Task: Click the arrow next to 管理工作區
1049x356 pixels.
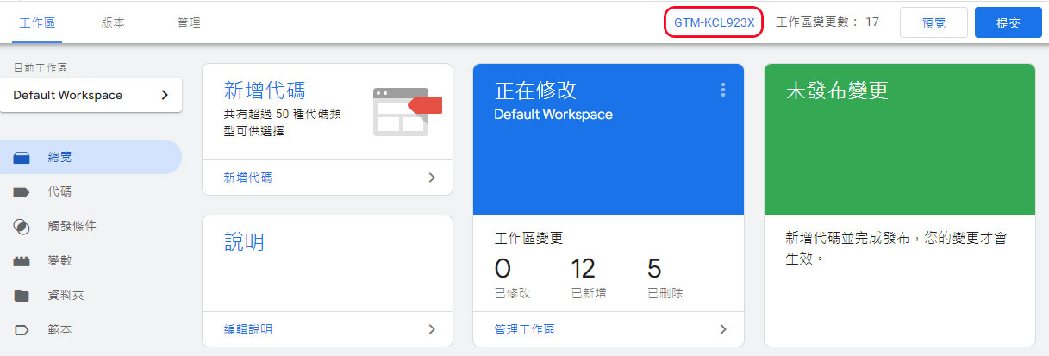Action: click(x=723, y=329)
